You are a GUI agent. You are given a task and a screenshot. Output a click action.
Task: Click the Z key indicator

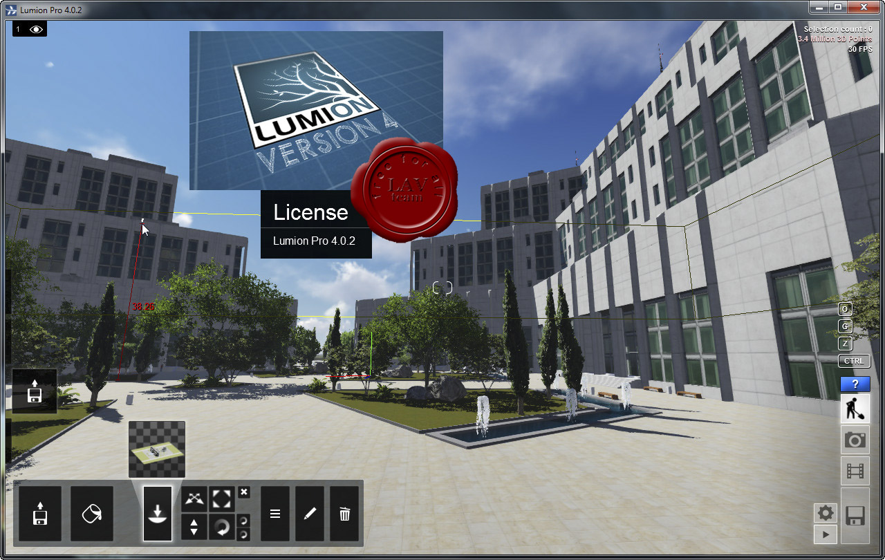(x=845, y=343)
